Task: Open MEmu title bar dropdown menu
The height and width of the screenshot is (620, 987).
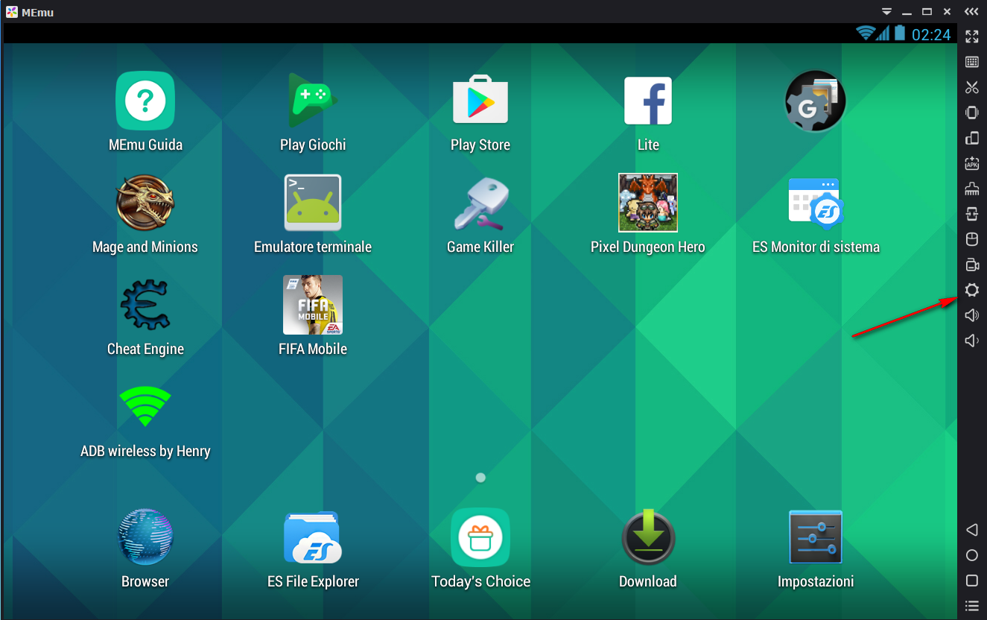Action: (886, 12)
